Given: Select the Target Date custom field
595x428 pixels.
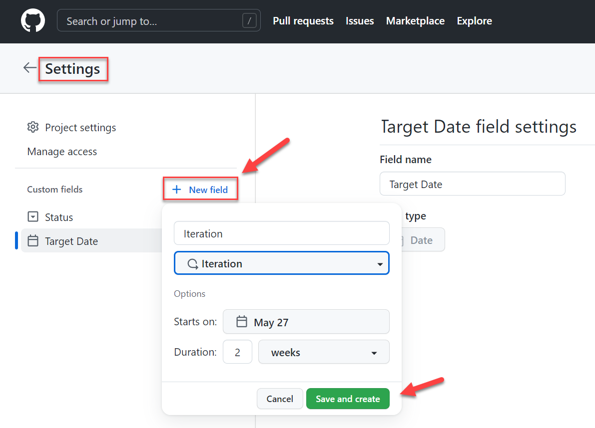Looking at the screenshot, I should click(x=91, y=241).
